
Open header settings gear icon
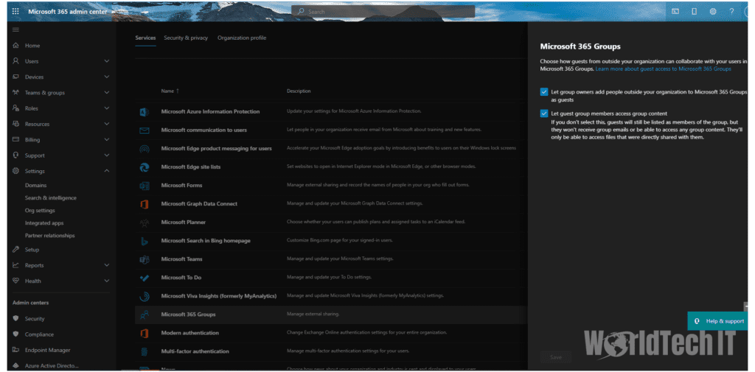[x=713, y=12]
